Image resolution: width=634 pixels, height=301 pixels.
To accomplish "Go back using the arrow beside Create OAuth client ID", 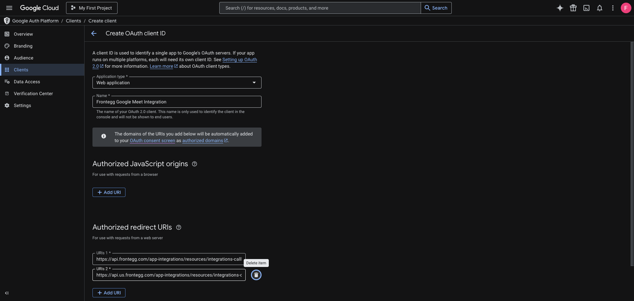I will (94, 33).
